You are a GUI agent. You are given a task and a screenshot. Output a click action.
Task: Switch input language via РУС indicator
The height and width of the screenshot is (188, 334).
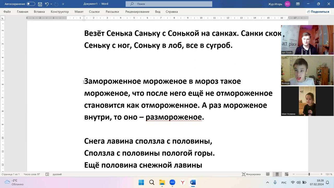coord(284,183)
